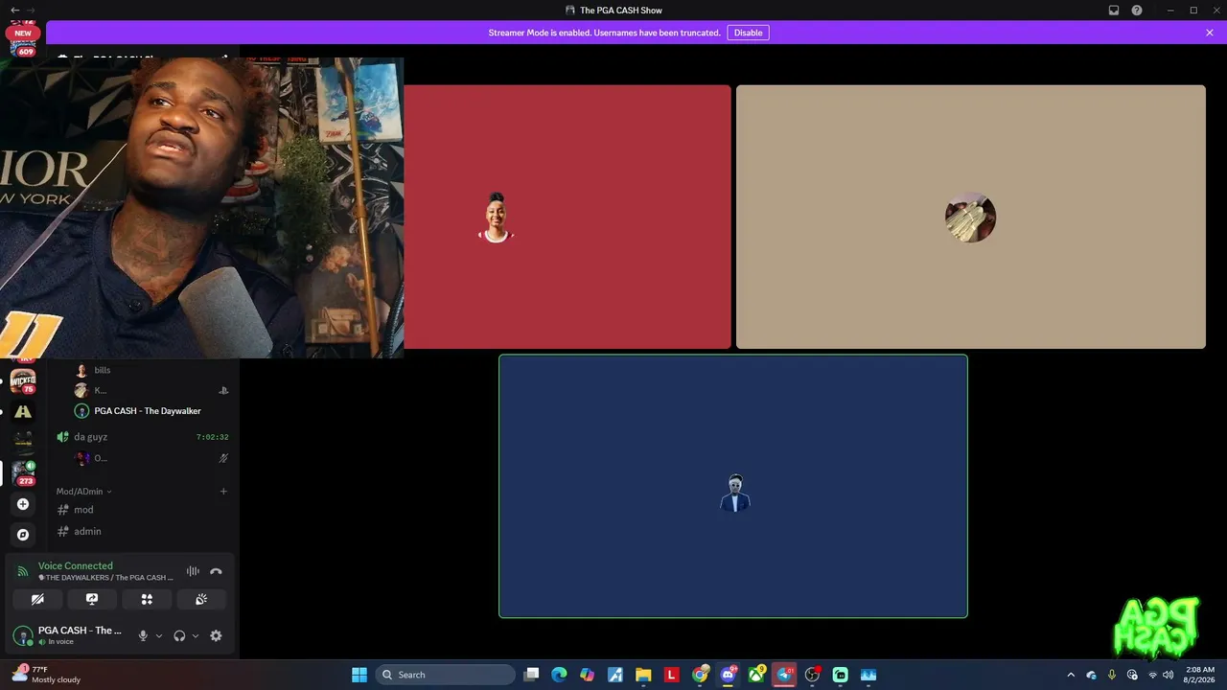1227x690 pixels.
Task: Open the PGA CASH user profile panel
Action: [67, 635]
